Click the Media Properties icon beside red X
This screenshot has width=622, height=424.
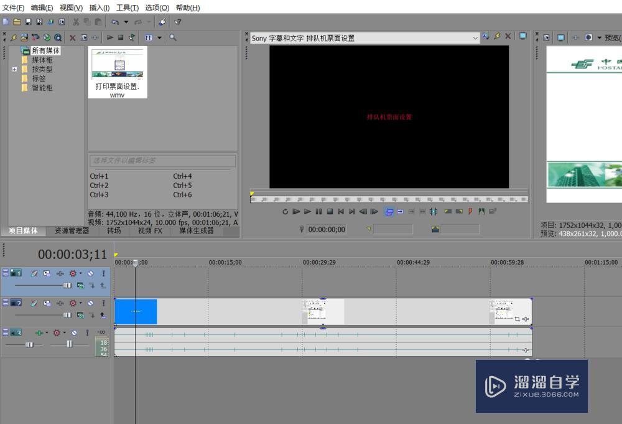point(84,37)
